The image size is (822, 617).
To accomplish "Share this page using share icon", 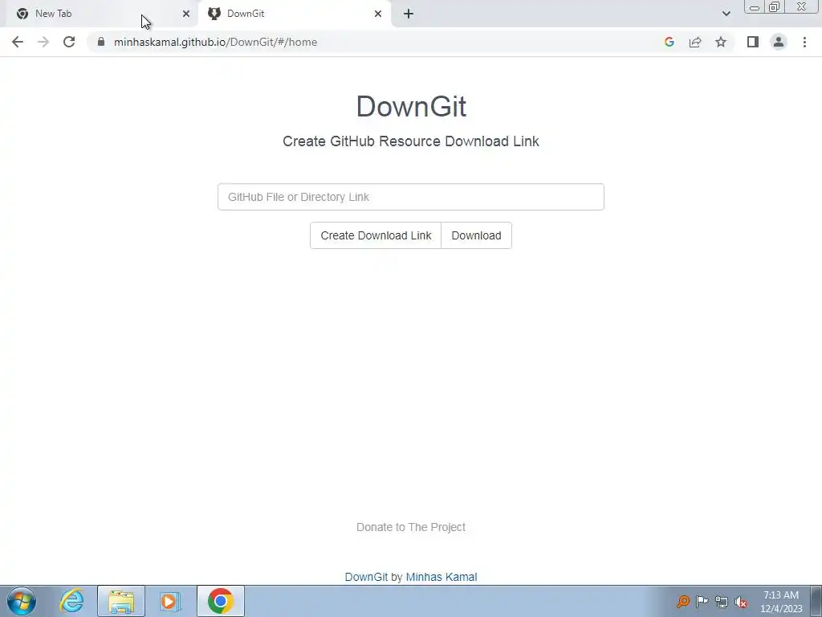I will pyautogui.click(x=695, y=42).
